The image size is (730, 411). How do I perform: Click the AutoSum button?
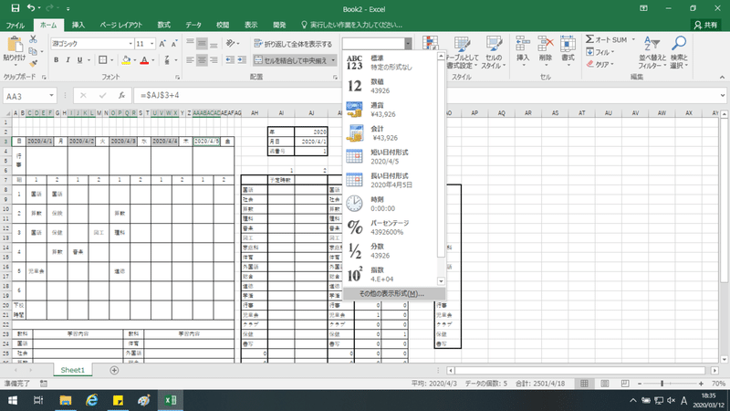(x=607, y=39)
